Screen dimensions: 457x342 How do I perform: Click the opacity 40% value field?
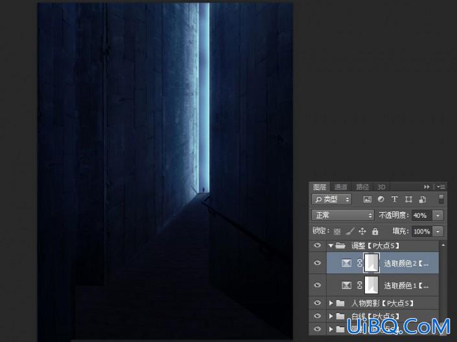[422, 215]
